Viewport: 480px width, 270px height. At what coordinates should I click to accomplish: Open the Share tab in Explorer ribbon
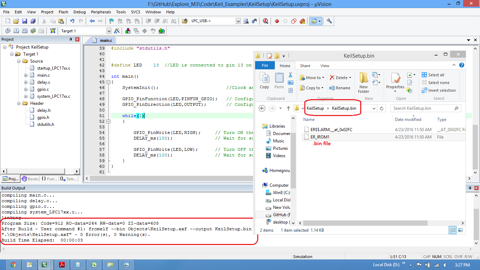pos(305,66)
